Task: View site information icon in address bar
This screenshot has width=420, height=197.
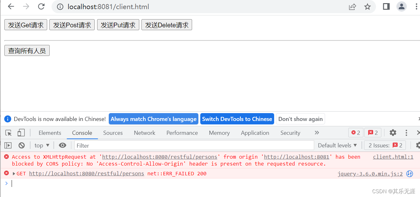Action: (61, 7)
